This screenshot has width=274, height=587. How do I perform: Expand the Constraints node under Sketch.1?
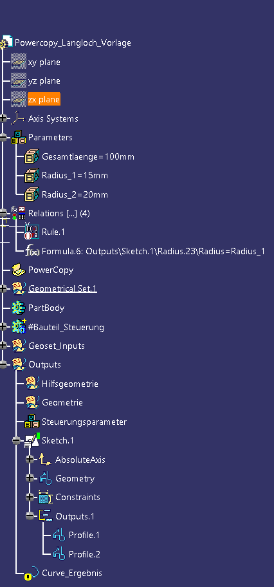click(x=30, y=497)
